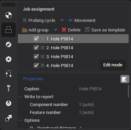131x130 pixels.
Task: Open the Probing cycle dropdown arrow
Action: (62, 20)
